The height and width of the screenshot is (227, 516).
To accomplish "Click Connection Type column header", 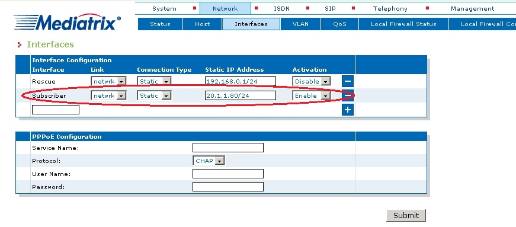I will (164, 69).
